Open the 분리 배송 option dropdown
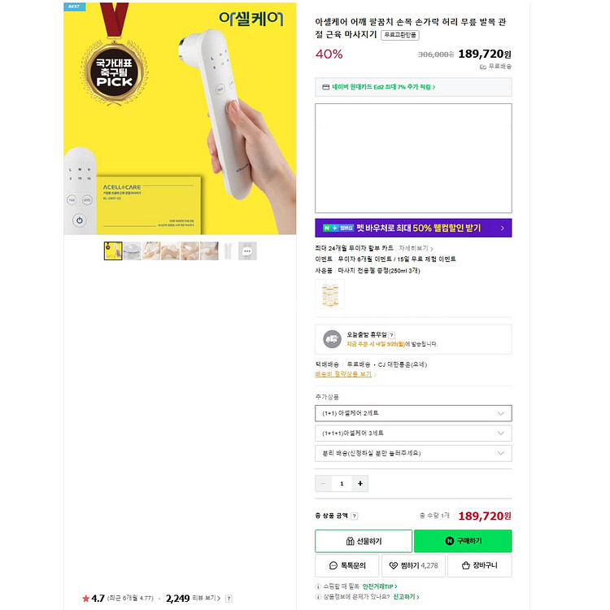Screen dimensions: 610x610 tap(413, 453)
